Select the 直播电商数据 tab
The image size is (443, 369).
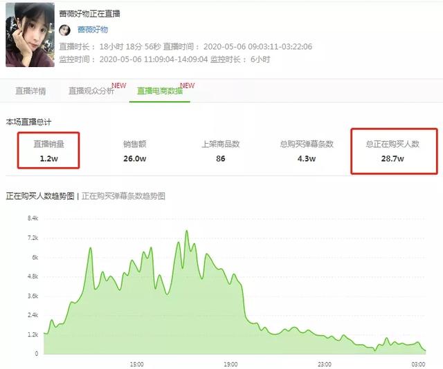pos(160,91)
